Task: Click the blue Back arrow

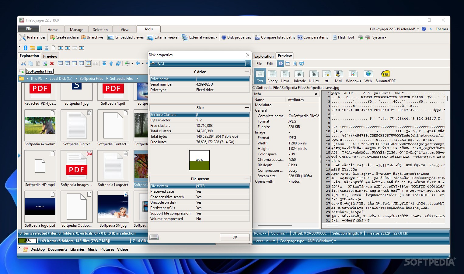Action: click(138, 63)
